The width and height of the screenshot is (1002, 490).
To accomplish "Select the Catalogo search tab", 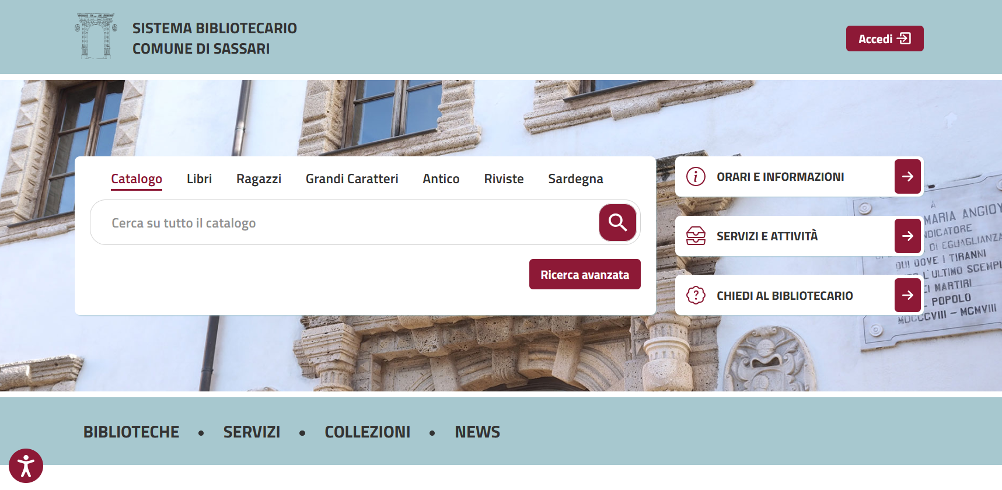I will 137,179.
